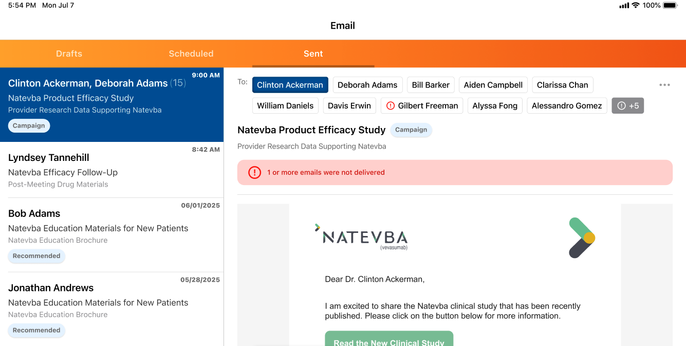The height and width of the screenshot is (346, 686).
Task: Select the Alessandro Gomez recipient chip
Action: [567, 106]
